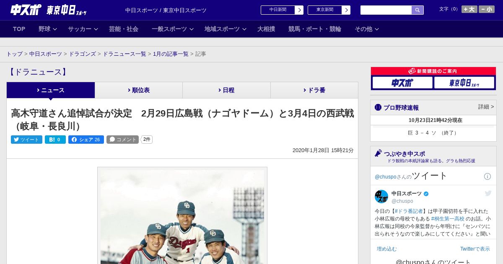The image size is (503, 264).
Task: Click the 巨 3－4 ソ score line
Action: tap(433, 133)
